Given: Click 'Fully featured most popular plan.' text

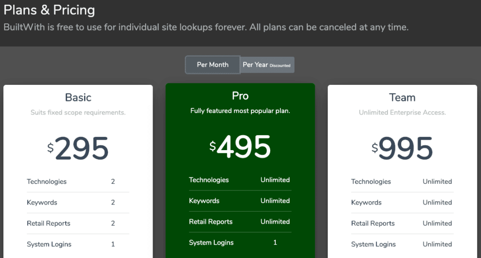Looking at the screenshot, I should (240, 111).
